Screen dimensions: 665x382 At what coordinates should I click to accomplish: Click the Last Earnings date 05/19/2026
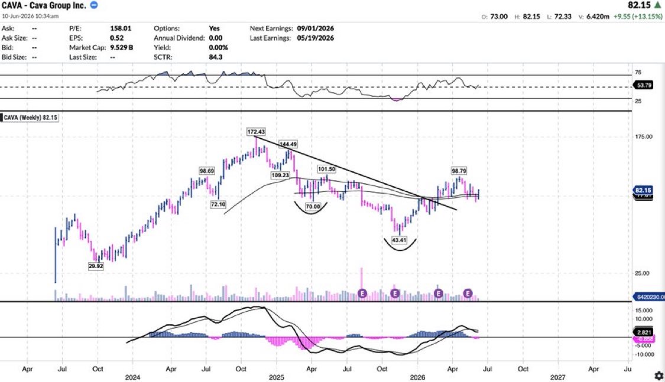pyautogui.click(x=315, y=38)
